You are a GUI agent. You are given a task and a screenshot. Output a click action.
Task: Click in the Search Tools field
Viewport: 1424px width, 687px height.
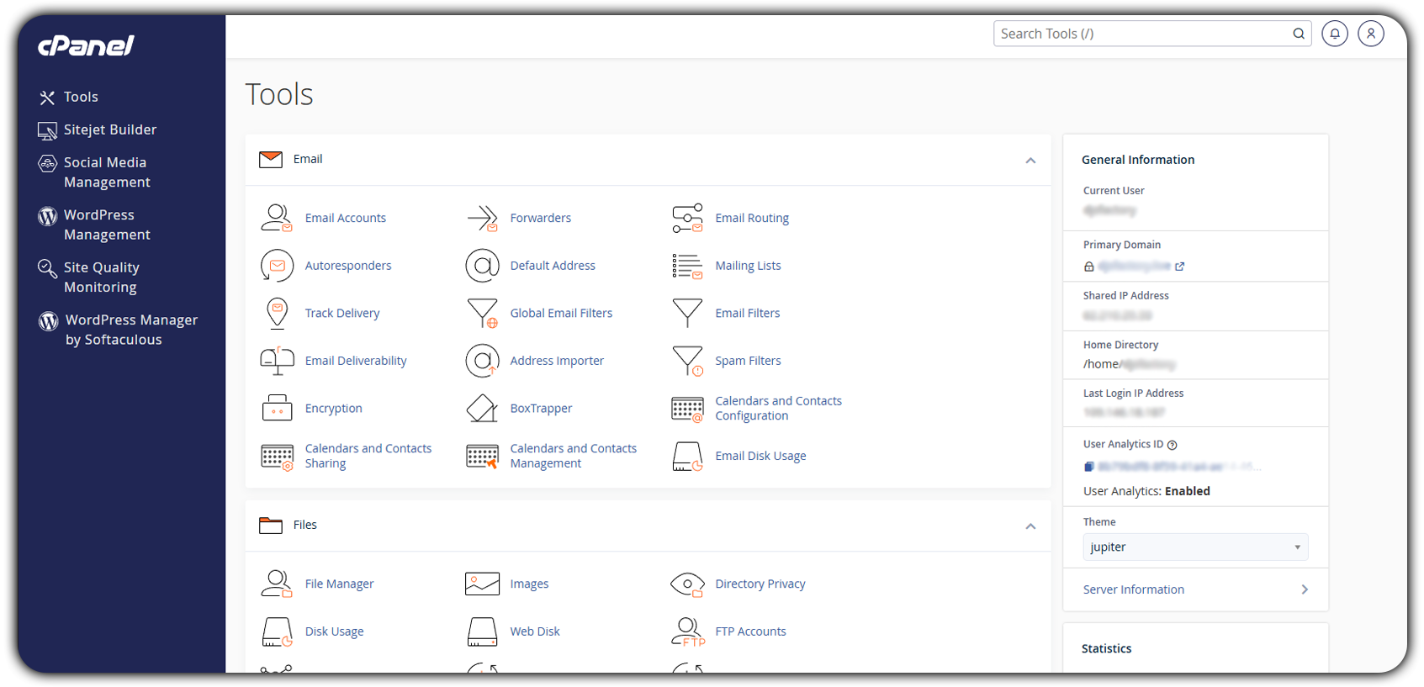click(x=1142, y=34)
